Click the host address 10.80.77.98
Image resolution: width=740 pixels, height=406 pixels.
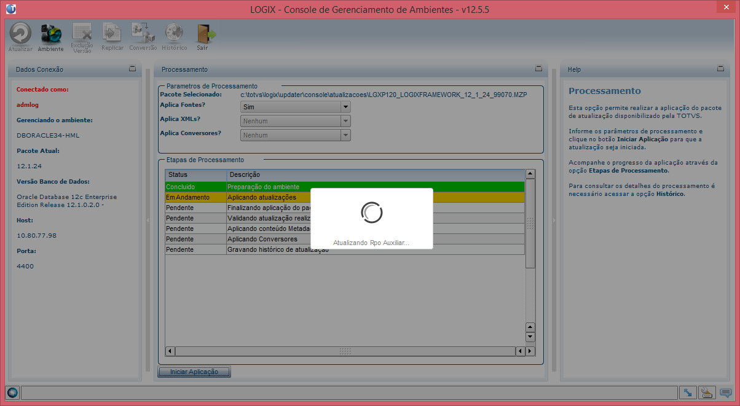(36, 235)
